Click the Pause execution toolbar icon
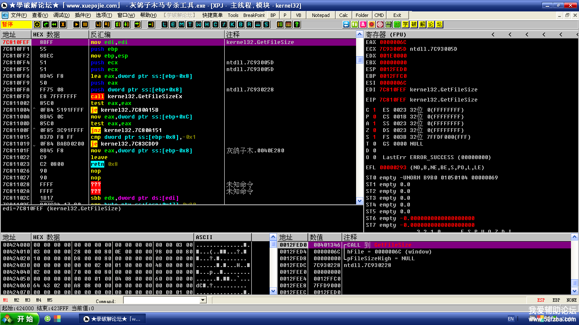579x325 pixels. [85, 25]
